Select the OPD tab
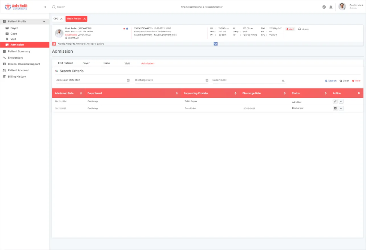 pos(56,19)
